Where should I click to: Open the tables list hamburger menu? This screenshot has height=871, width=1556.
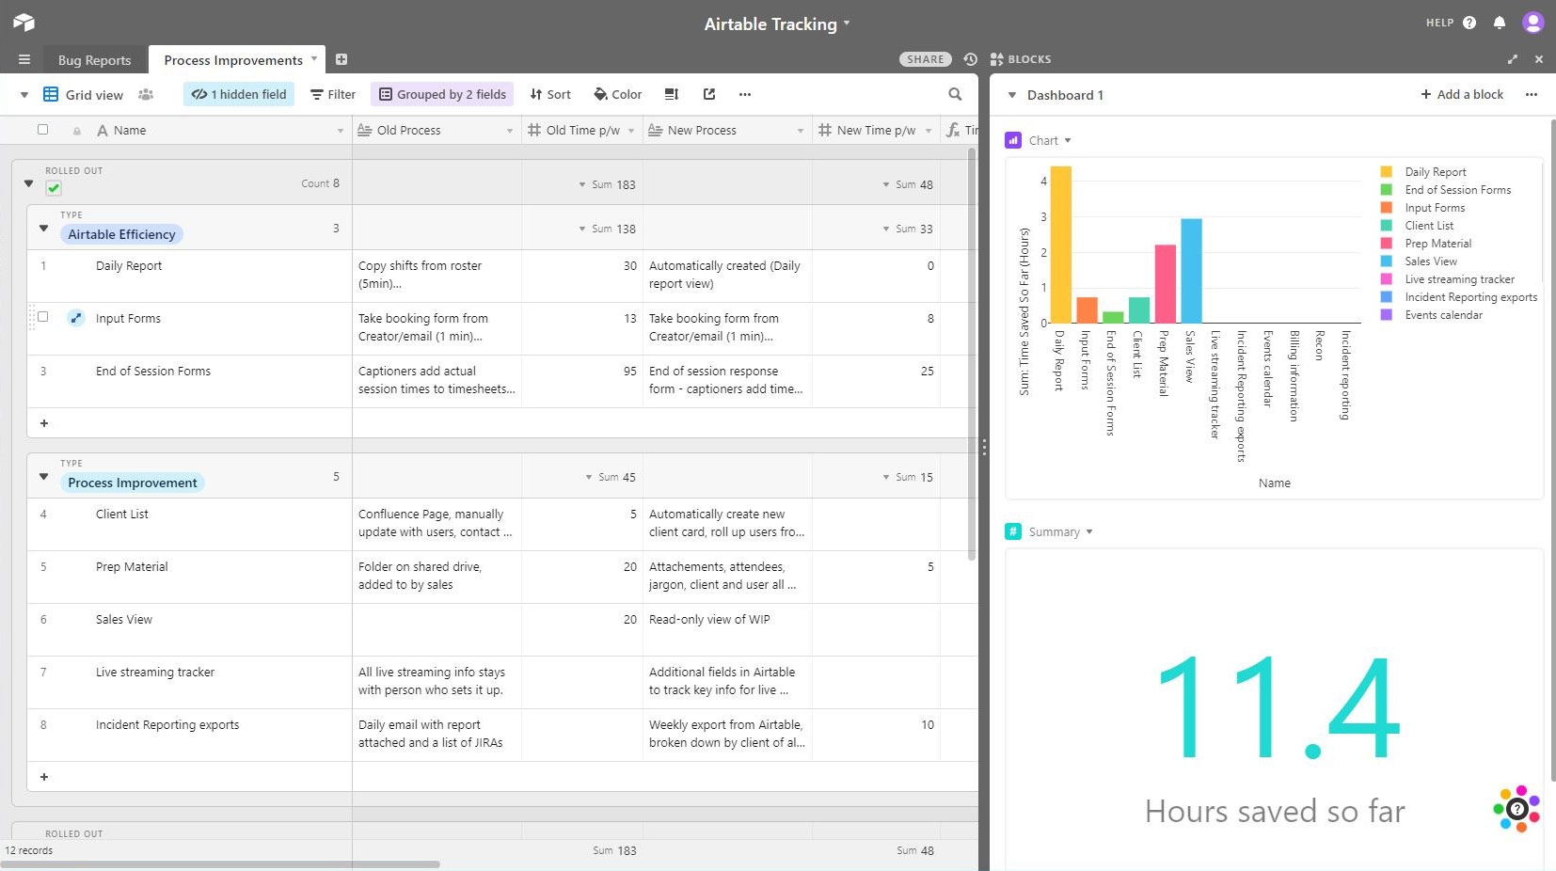(24, 59)
